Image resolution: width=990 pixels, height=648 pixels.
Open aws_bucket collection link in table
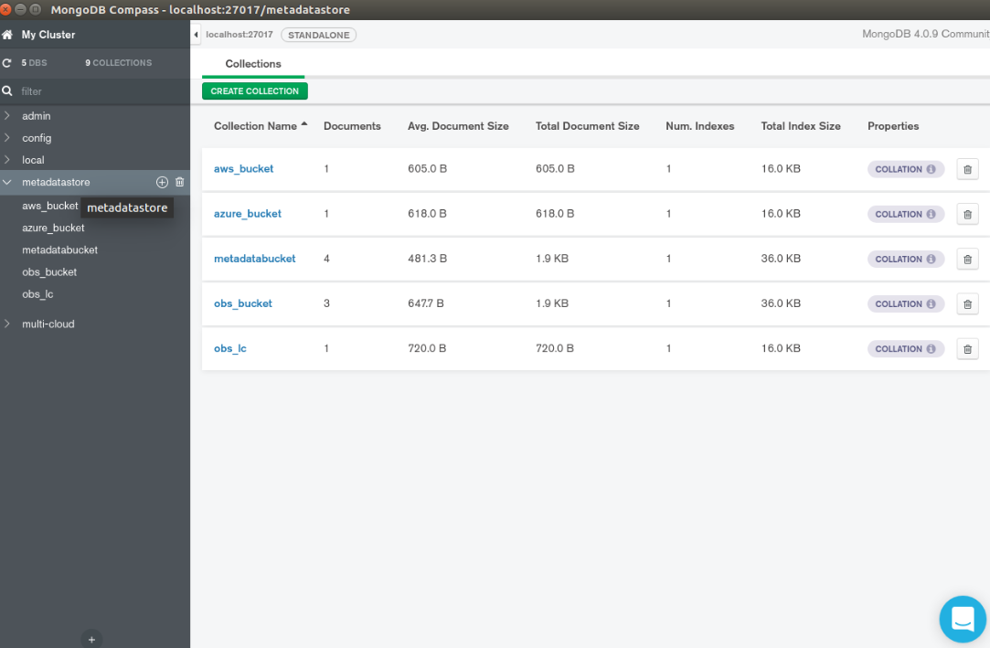[x=244, y=168]
